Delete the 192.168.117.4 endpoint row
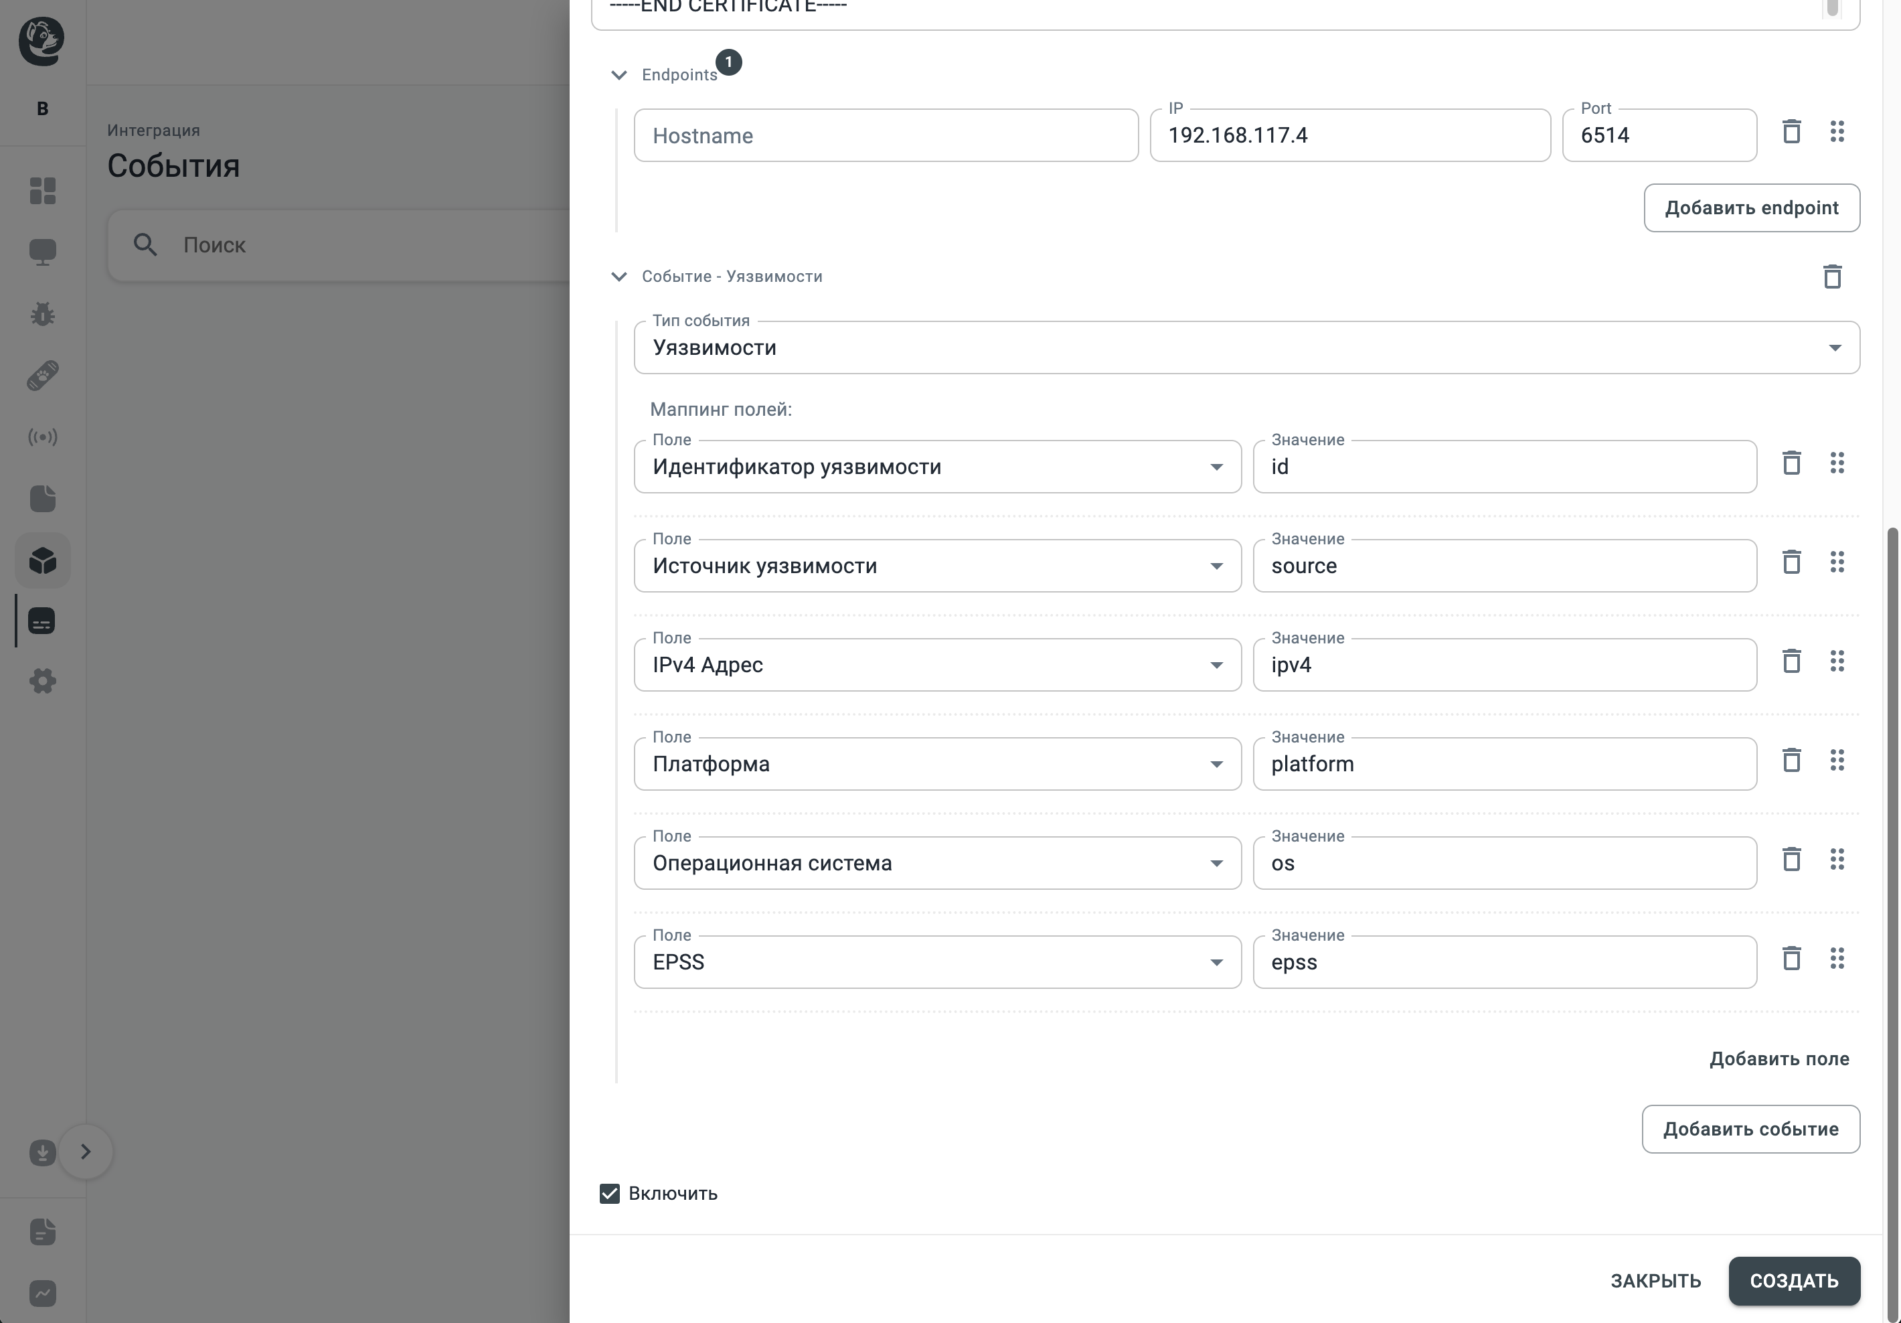 click(x=1791, y=132)
